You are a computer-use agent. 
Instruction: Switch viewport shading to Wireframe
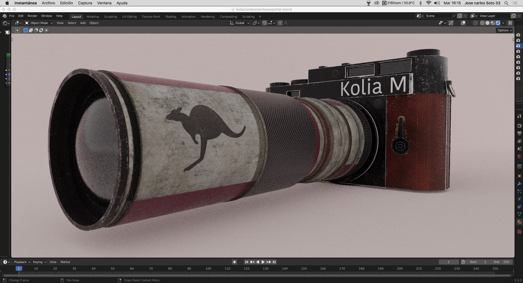(482, 23)
